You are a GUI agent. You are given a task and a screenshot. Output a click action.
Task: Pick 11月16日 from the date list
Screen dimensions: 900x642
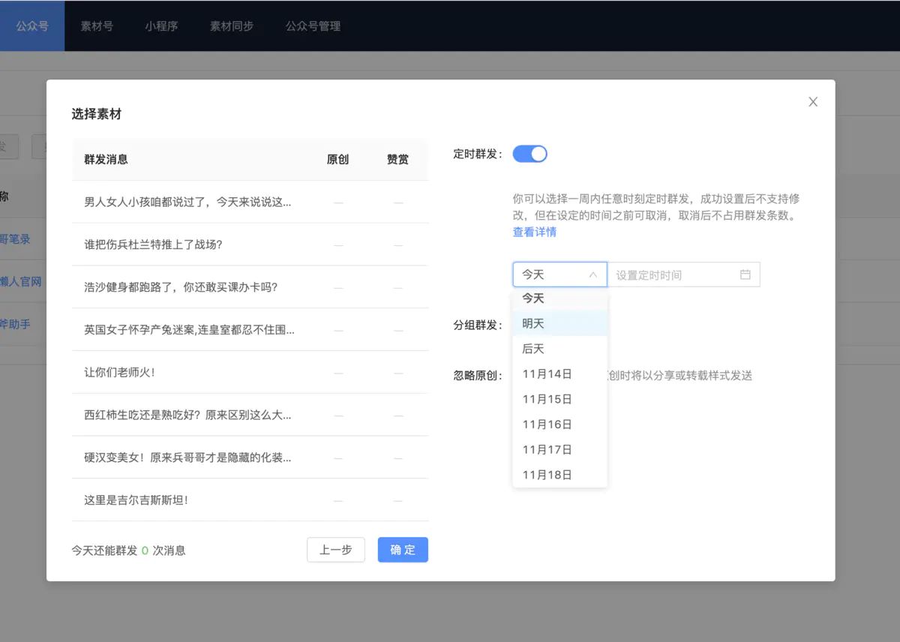[x=559, y=424]
